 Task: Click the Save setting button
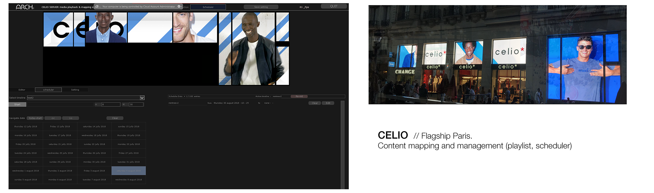point(261,7)
